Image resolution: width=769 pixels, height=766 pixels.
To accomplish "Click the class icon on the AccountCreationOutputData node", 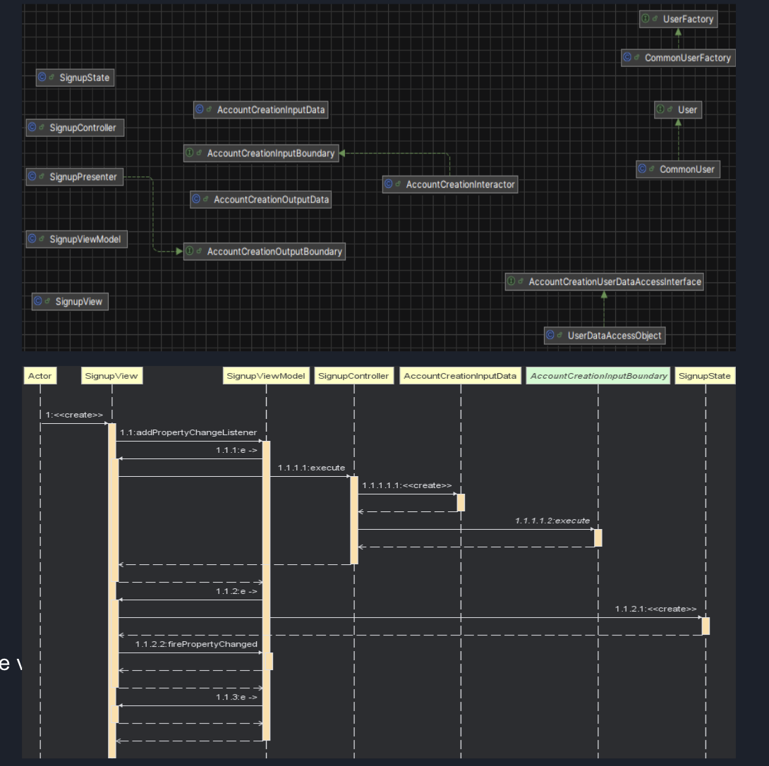I will [197, 200].
